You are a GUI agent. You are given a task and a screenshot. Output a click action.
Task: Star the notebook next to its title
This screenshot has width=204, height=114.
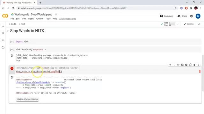[x=56, y=14]
